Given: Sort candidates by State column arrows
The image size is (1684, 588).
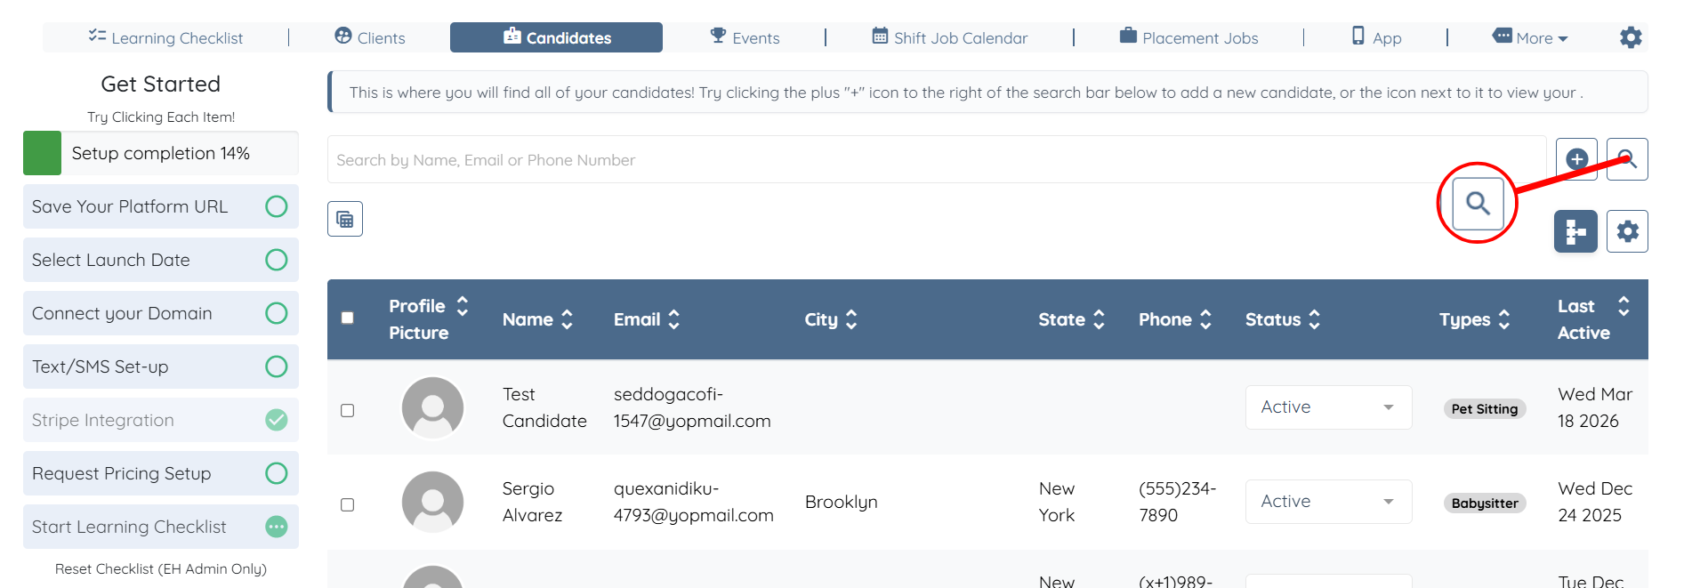Looking at the screenshot, I should pyautogui.click(x=1099, y=319).
